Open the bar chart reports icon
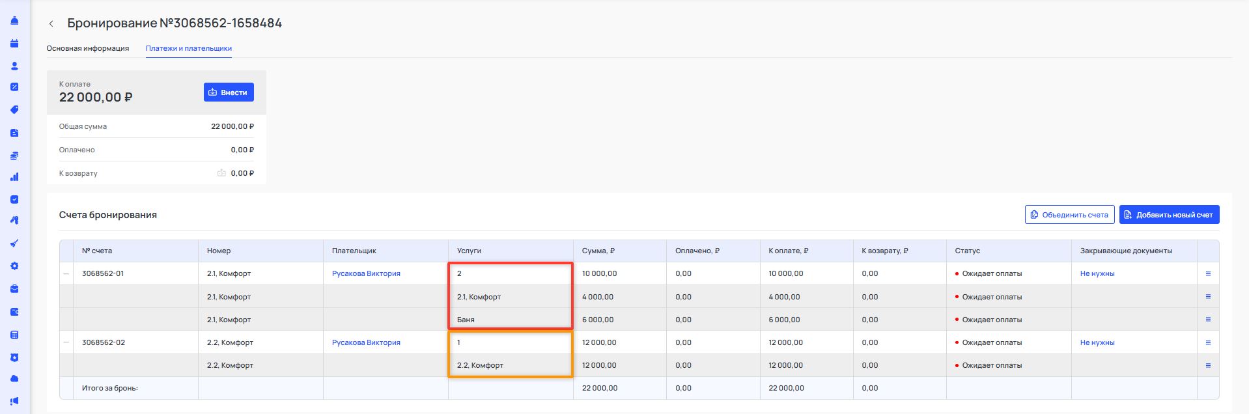Viewport: 1249px width, 414px height. click(14, 177)
